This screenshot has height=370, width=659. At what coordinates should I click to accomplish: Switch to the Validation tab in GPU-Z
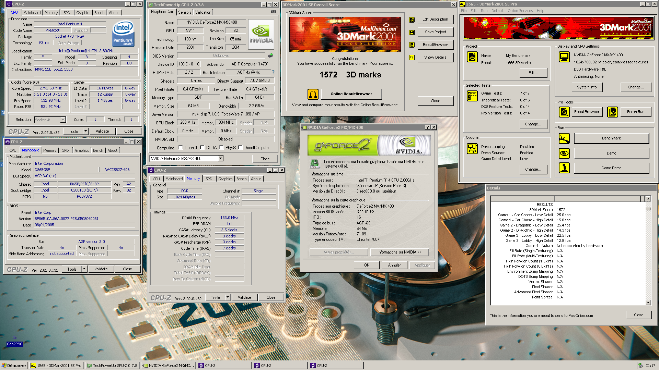coord(203,12)
